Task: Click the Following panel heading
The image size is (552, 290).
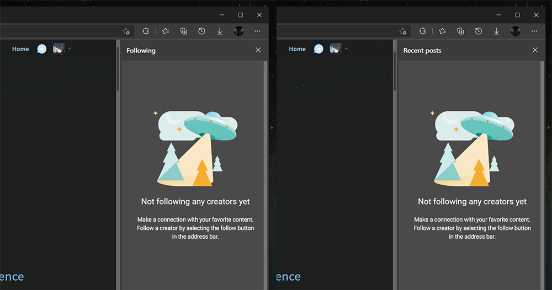Action: coord(141,50)
